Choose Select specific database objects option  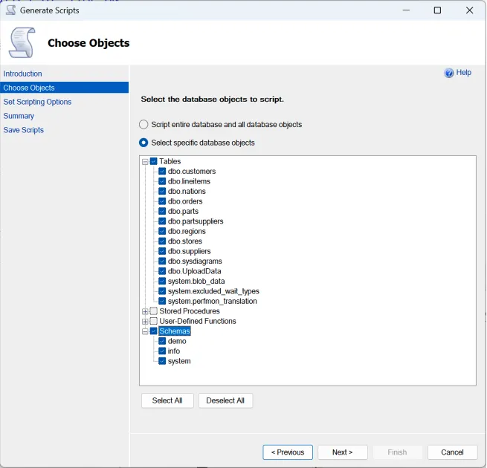click(x=144, y=143)
